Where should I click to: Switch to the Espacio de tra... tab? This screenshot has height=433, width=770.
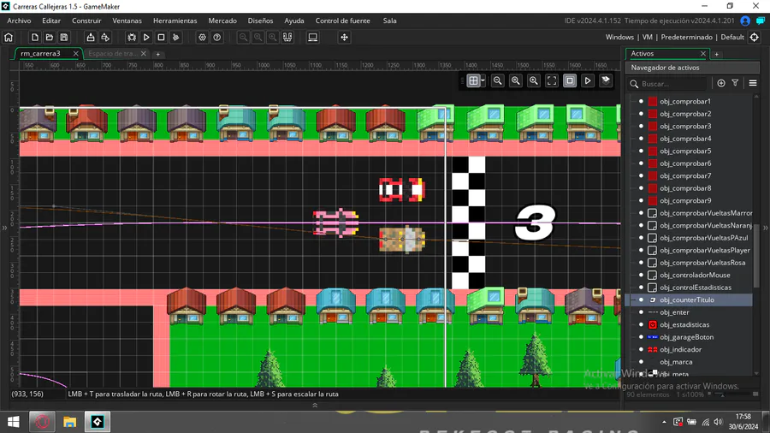(112, 54)
